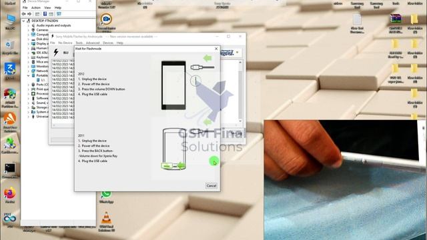Open the Tools menu in Flashtool
This screenshot has width=427, height=240.
click(x=79, y=43)
